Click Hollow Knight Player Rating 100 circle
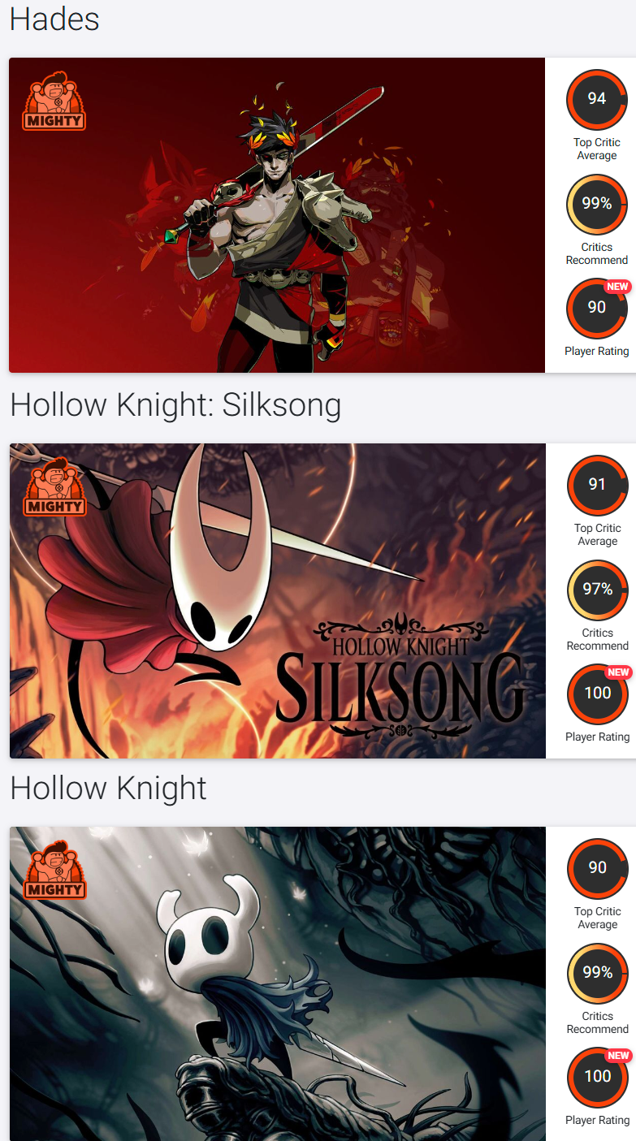The image size is (636, 1141). pyautogui.click(x=598, y=1077)
